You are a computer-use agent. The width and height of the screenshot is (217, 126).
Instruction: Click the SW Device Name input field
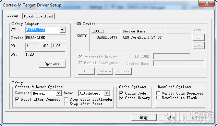click(x=179, y=64)
